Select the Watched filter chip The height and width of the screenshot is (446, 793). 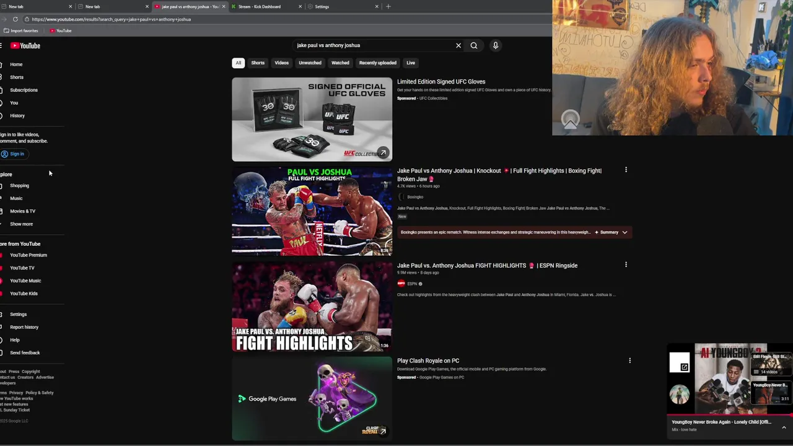340,63
